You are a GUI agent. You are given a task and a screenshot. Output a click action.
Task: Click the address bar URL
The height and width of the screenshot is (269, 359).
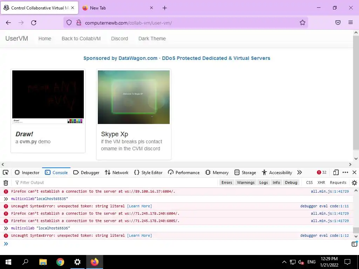tap(128, 23)
